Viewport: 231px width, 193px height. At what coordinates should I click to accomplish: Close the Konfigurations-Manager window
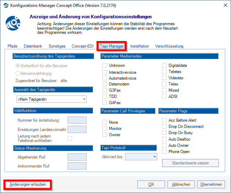[x=223, y=6]
